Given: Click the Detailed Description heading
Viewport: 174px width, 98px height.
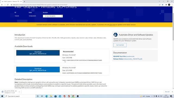Looking at the screenshot, I should click(23, 79).
